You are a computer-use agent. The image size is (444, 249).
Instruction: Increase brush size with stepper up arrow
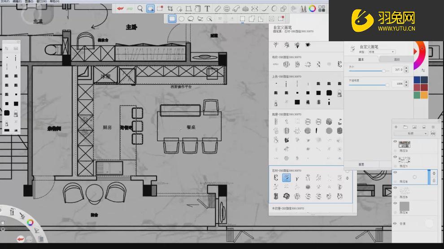coord(407,68)
